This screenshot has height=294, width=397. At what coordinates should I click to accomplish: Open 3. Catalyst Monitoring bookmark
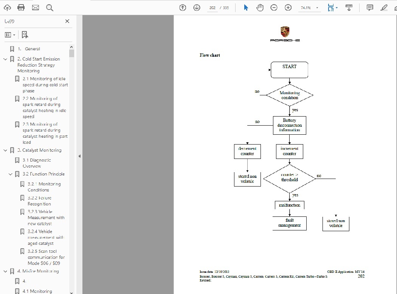tap(39, 150)
